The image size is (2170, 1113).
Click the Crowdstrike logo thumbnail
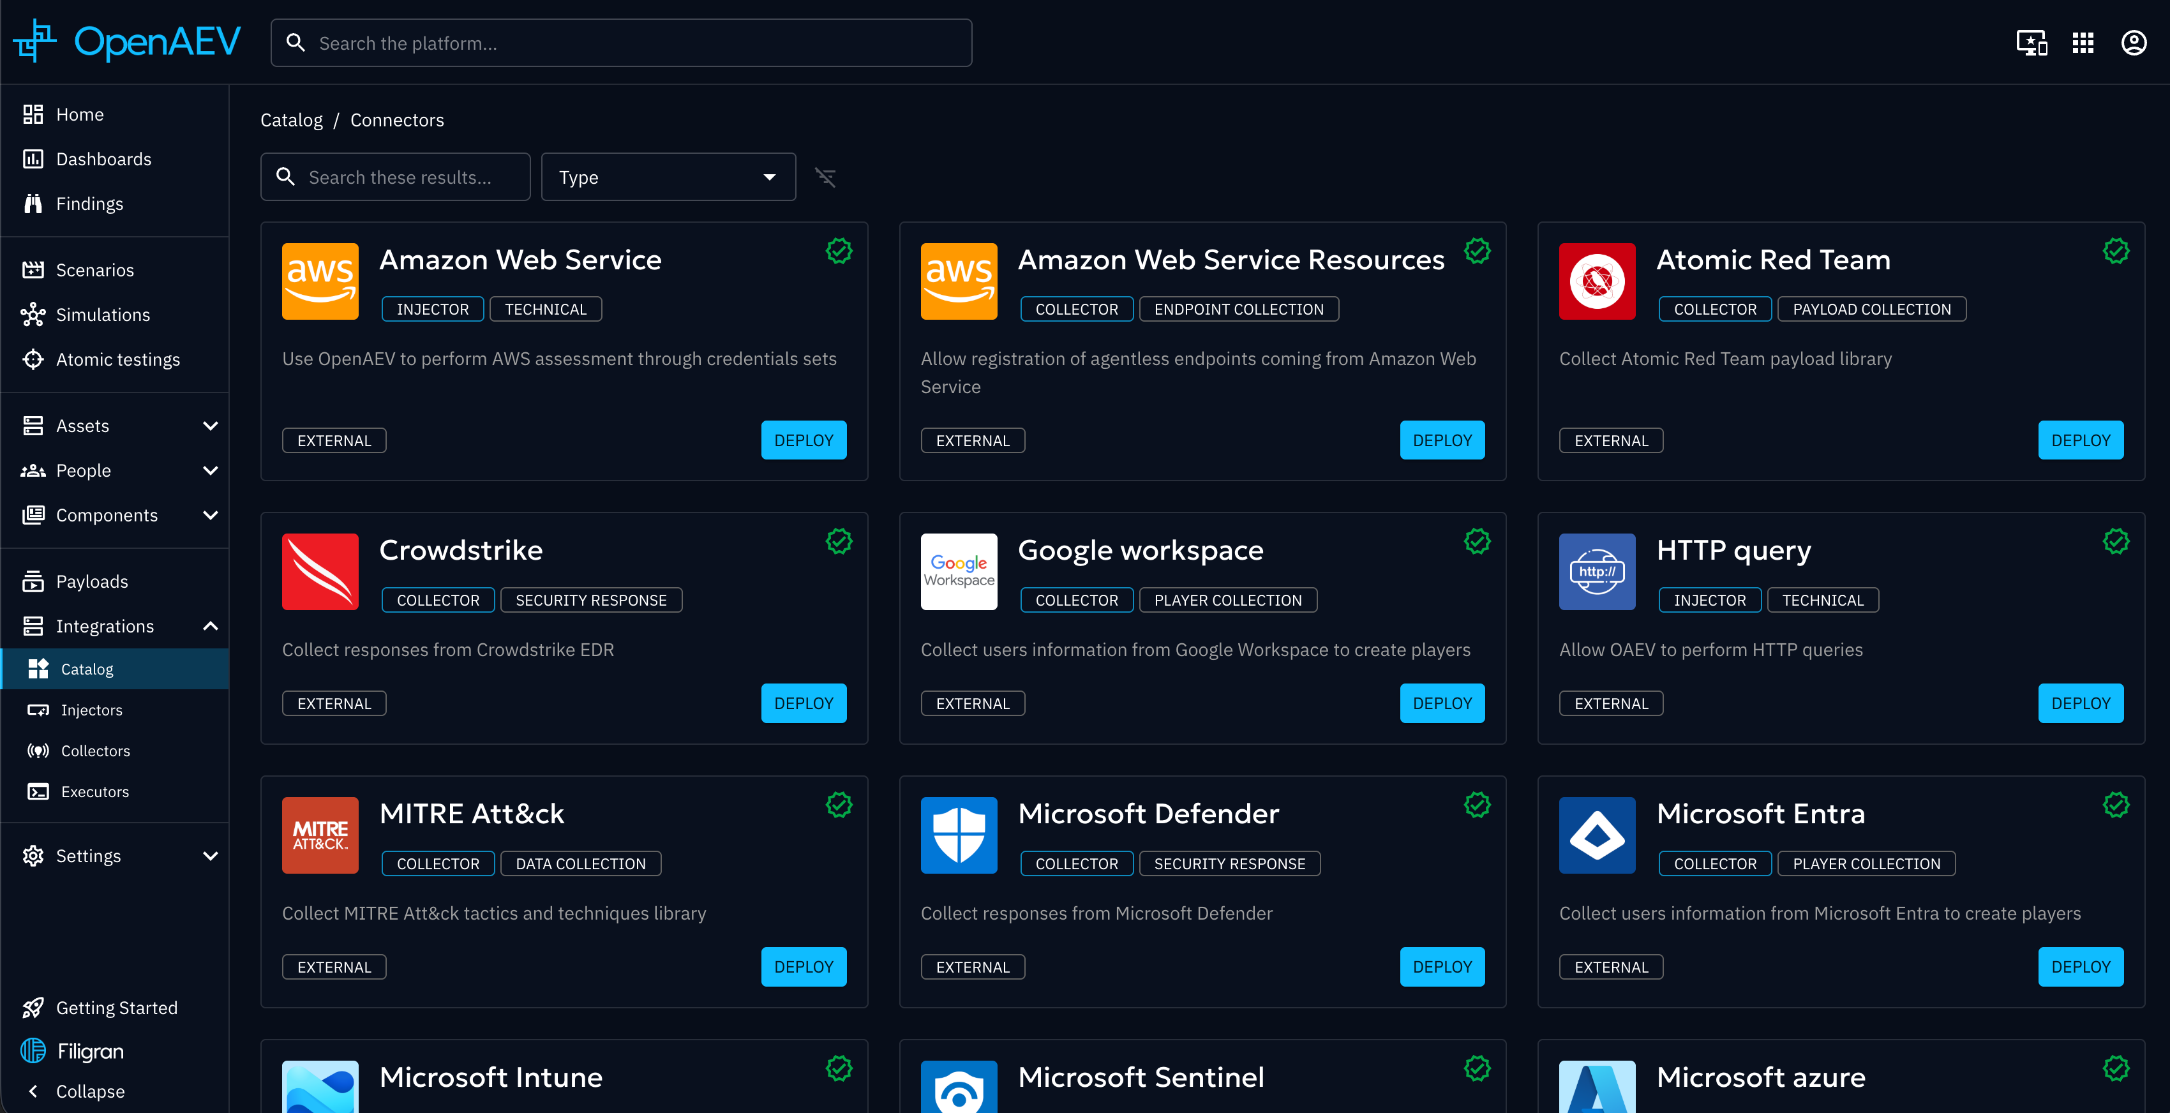[320, 571]
